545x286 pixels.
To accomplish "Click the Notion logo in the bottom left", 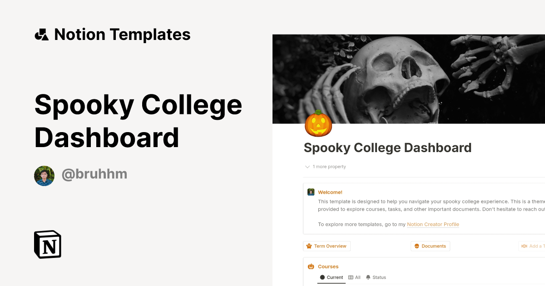I will click(48, 244).
